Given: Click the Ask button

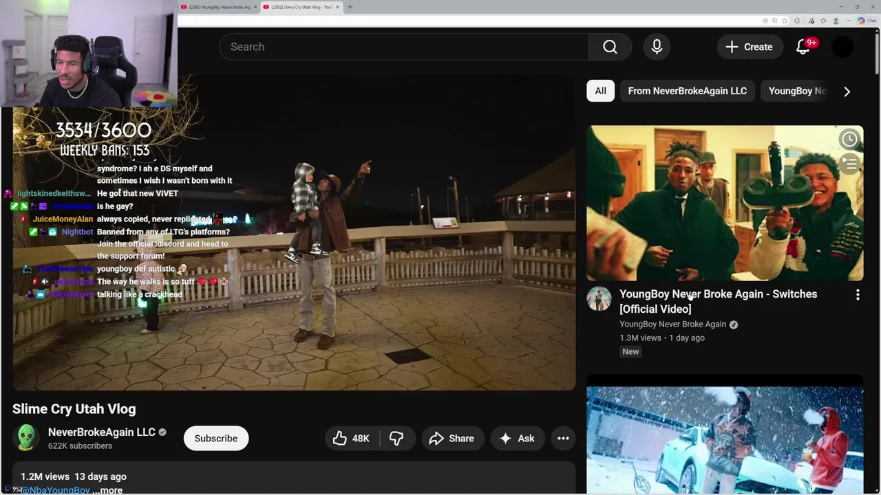Looking at the screenshot, I should [517, 439].
